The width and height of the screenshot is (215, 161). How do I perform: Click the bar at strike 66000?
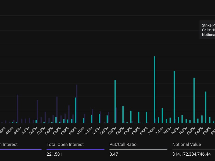[123, 114]
